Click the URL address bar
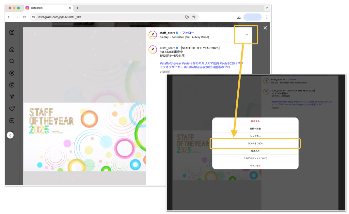This screenshot has width=349, height=214. coord(109,17)
